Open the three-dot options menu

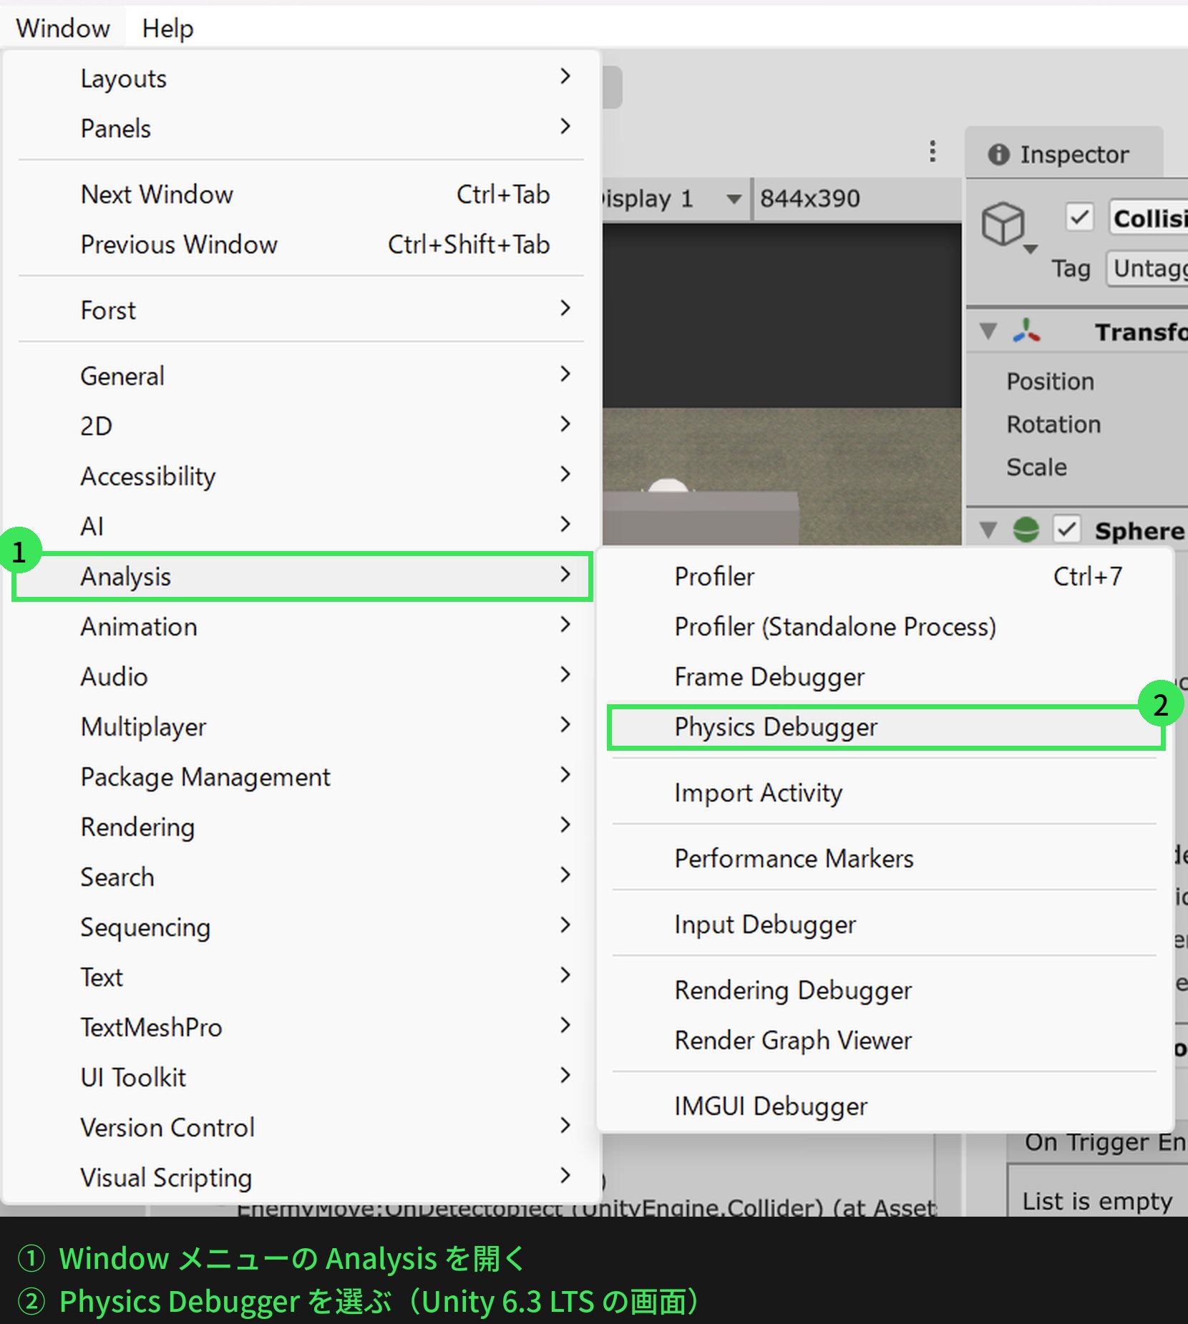coord(933,151)
